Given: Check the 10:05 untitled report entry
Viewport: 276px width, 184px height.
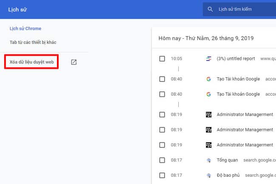Looking at the screenshot, I should pyautogui.click(x=162, y=59).
